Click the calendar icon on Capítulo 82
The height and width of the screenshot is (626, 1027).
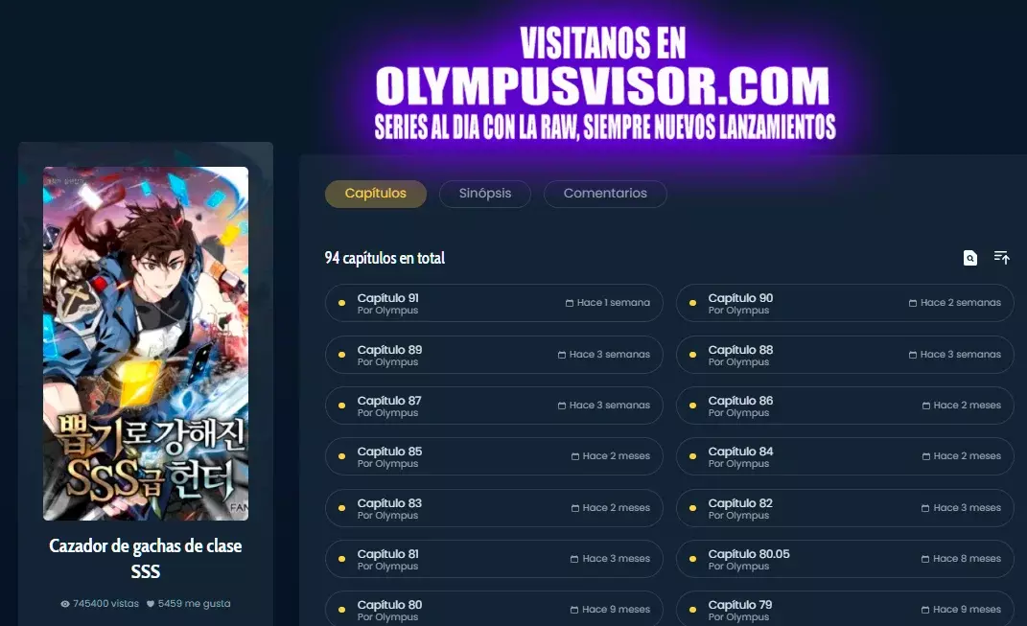(x=925, y=508)
